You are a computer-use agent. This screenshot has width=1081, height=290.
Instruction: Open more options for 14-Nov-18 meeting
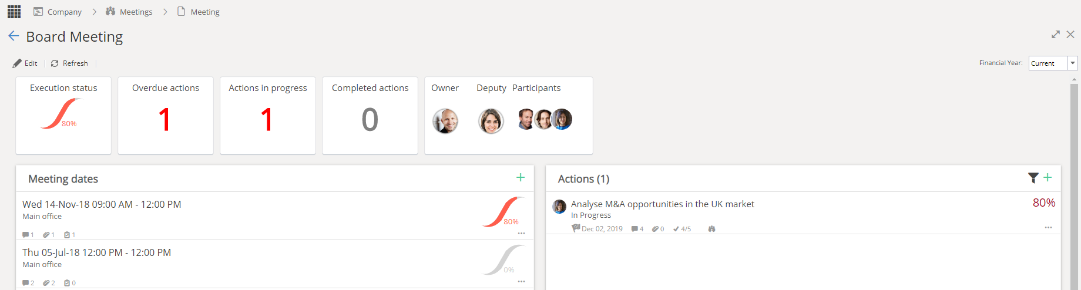pos(521,234)
